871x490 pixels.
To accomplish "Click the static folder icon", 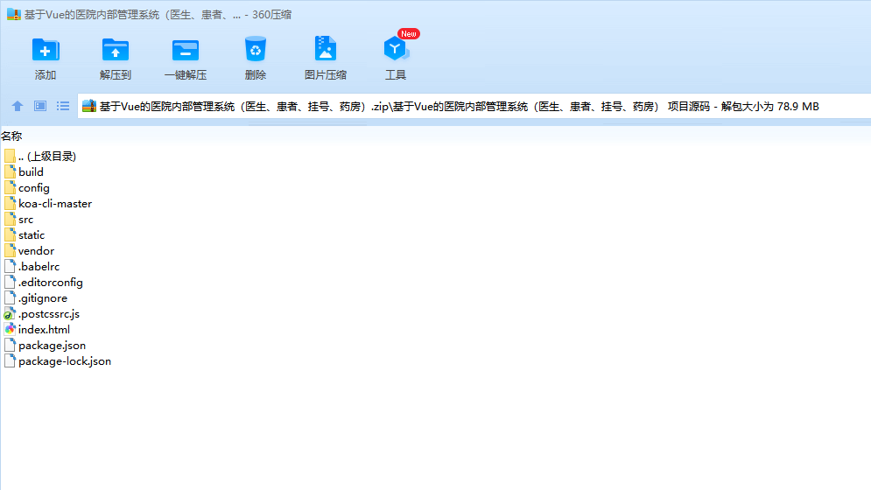I will (x=10, y=234).
